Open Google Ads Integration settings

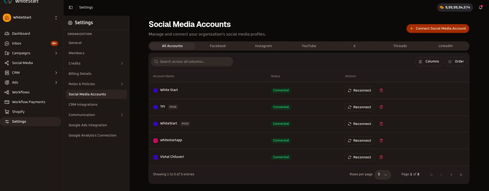coord(96,125)
